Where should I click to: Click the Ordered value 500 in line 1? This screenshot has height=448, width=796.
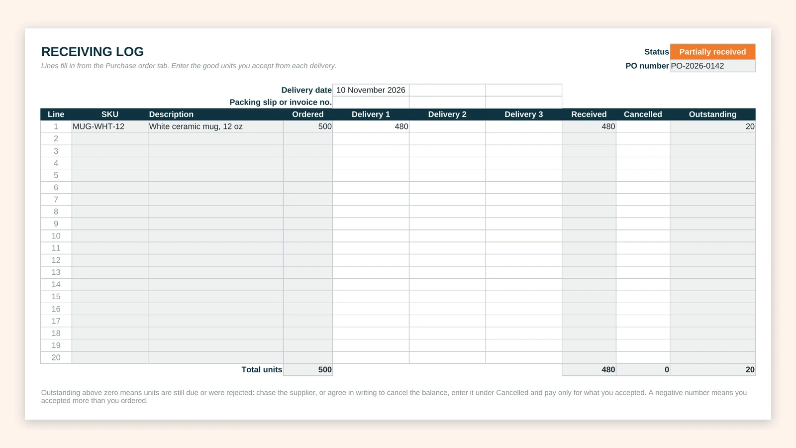[x=308, y=126]
